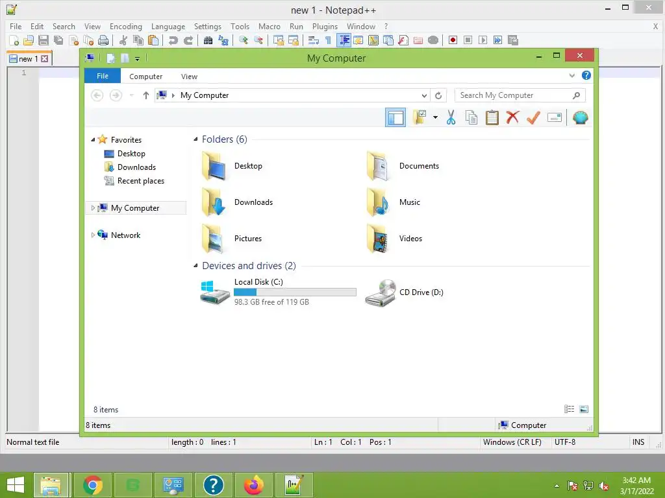Viewport: 665px width, 498px height.
Task: Close the new 1 tab in Notepad++
Action: 45,59
